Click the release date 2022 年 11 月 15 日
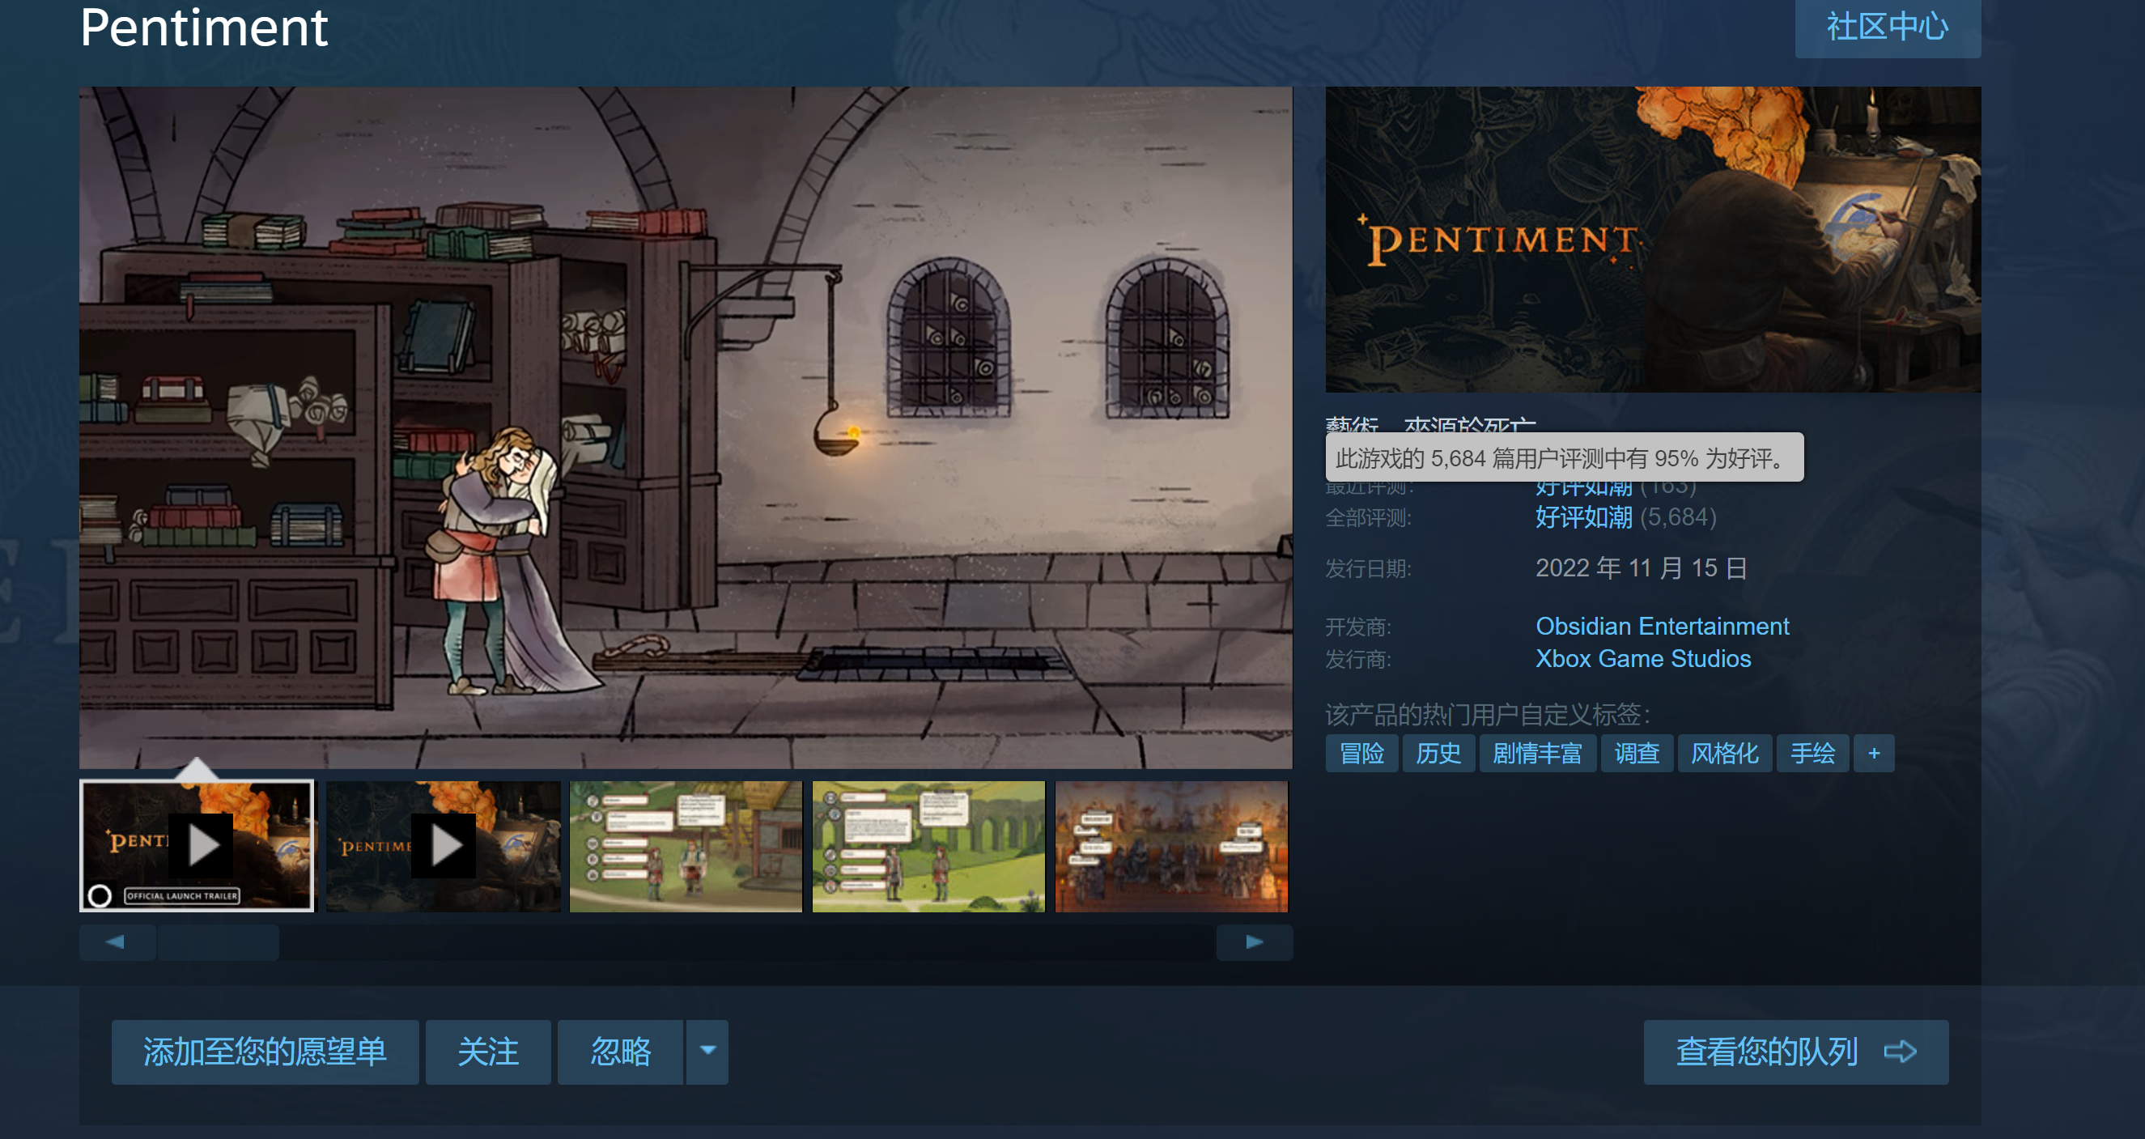The height and width of the screenshot is (1139, 2145). pos(1641,567)
